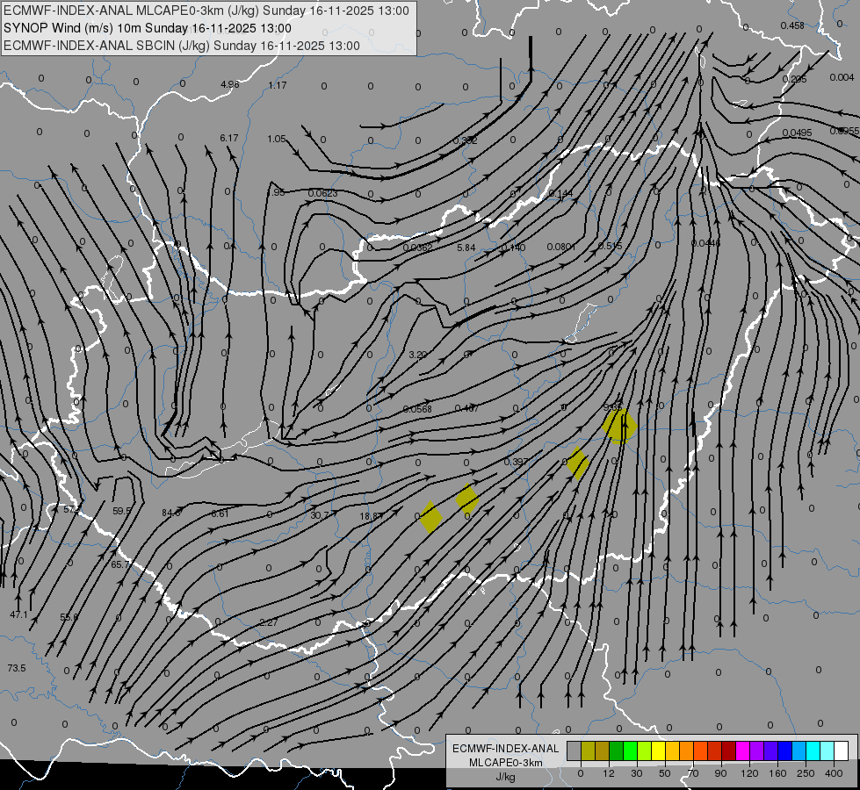Screen dimensions: 860x790
Task: Click the map value 0.0801
Action: [x=561, y=247]
